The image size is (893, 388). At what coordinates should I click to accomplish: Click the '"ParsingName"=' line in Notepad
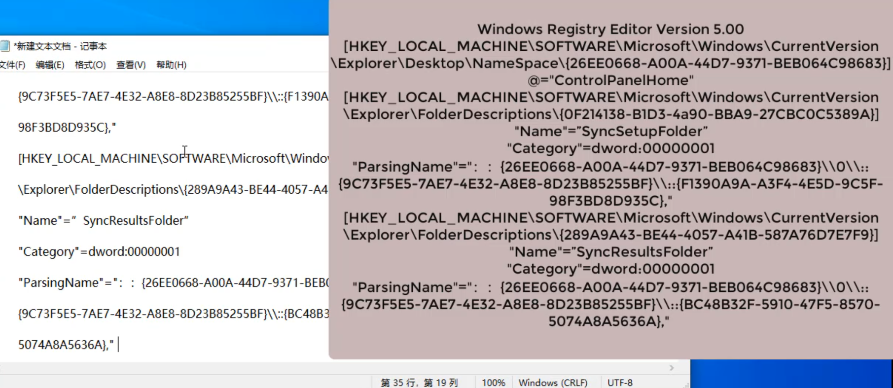pyautogui.click(x=173, y=282)
